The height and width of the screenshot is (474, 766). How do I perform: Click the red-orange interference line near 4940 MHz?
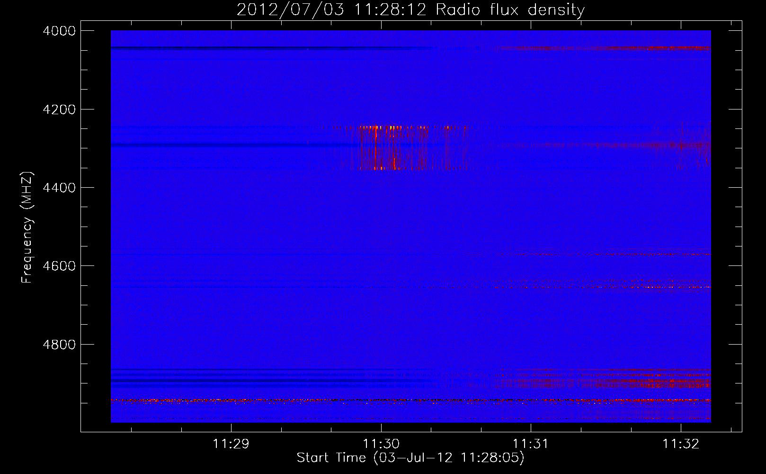pyautogui.click(x=410, y=401)
